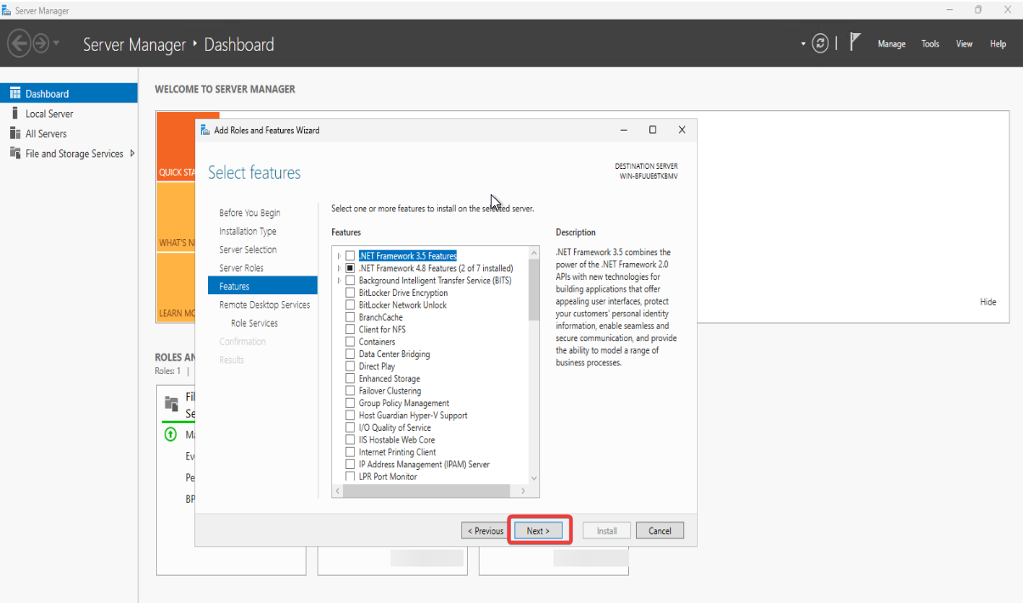Expand the .NET Framework 3.5 Features node
1023x603 pixels.
coord(340,256)
